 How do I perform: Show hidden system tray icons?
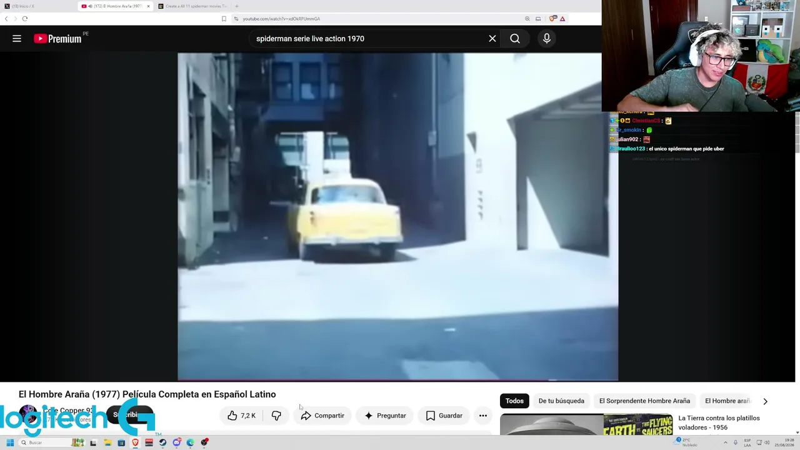[726, 442]
